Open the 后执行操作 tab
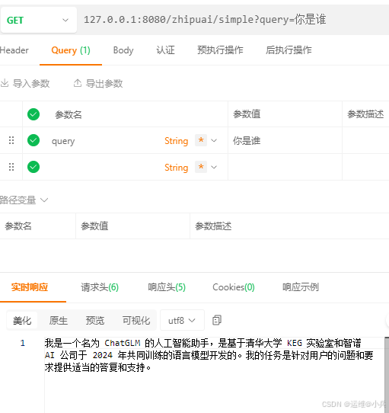The width and height of the screenshot is (389, 413). point(289,50)
